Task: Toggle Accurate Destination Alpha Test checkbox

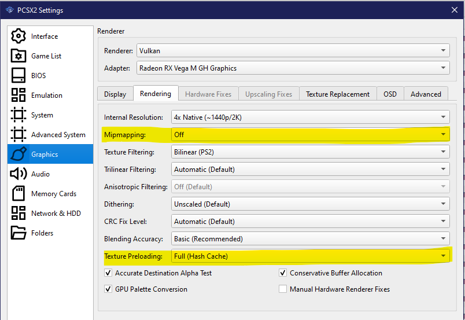Action: (x=108, y=273)
